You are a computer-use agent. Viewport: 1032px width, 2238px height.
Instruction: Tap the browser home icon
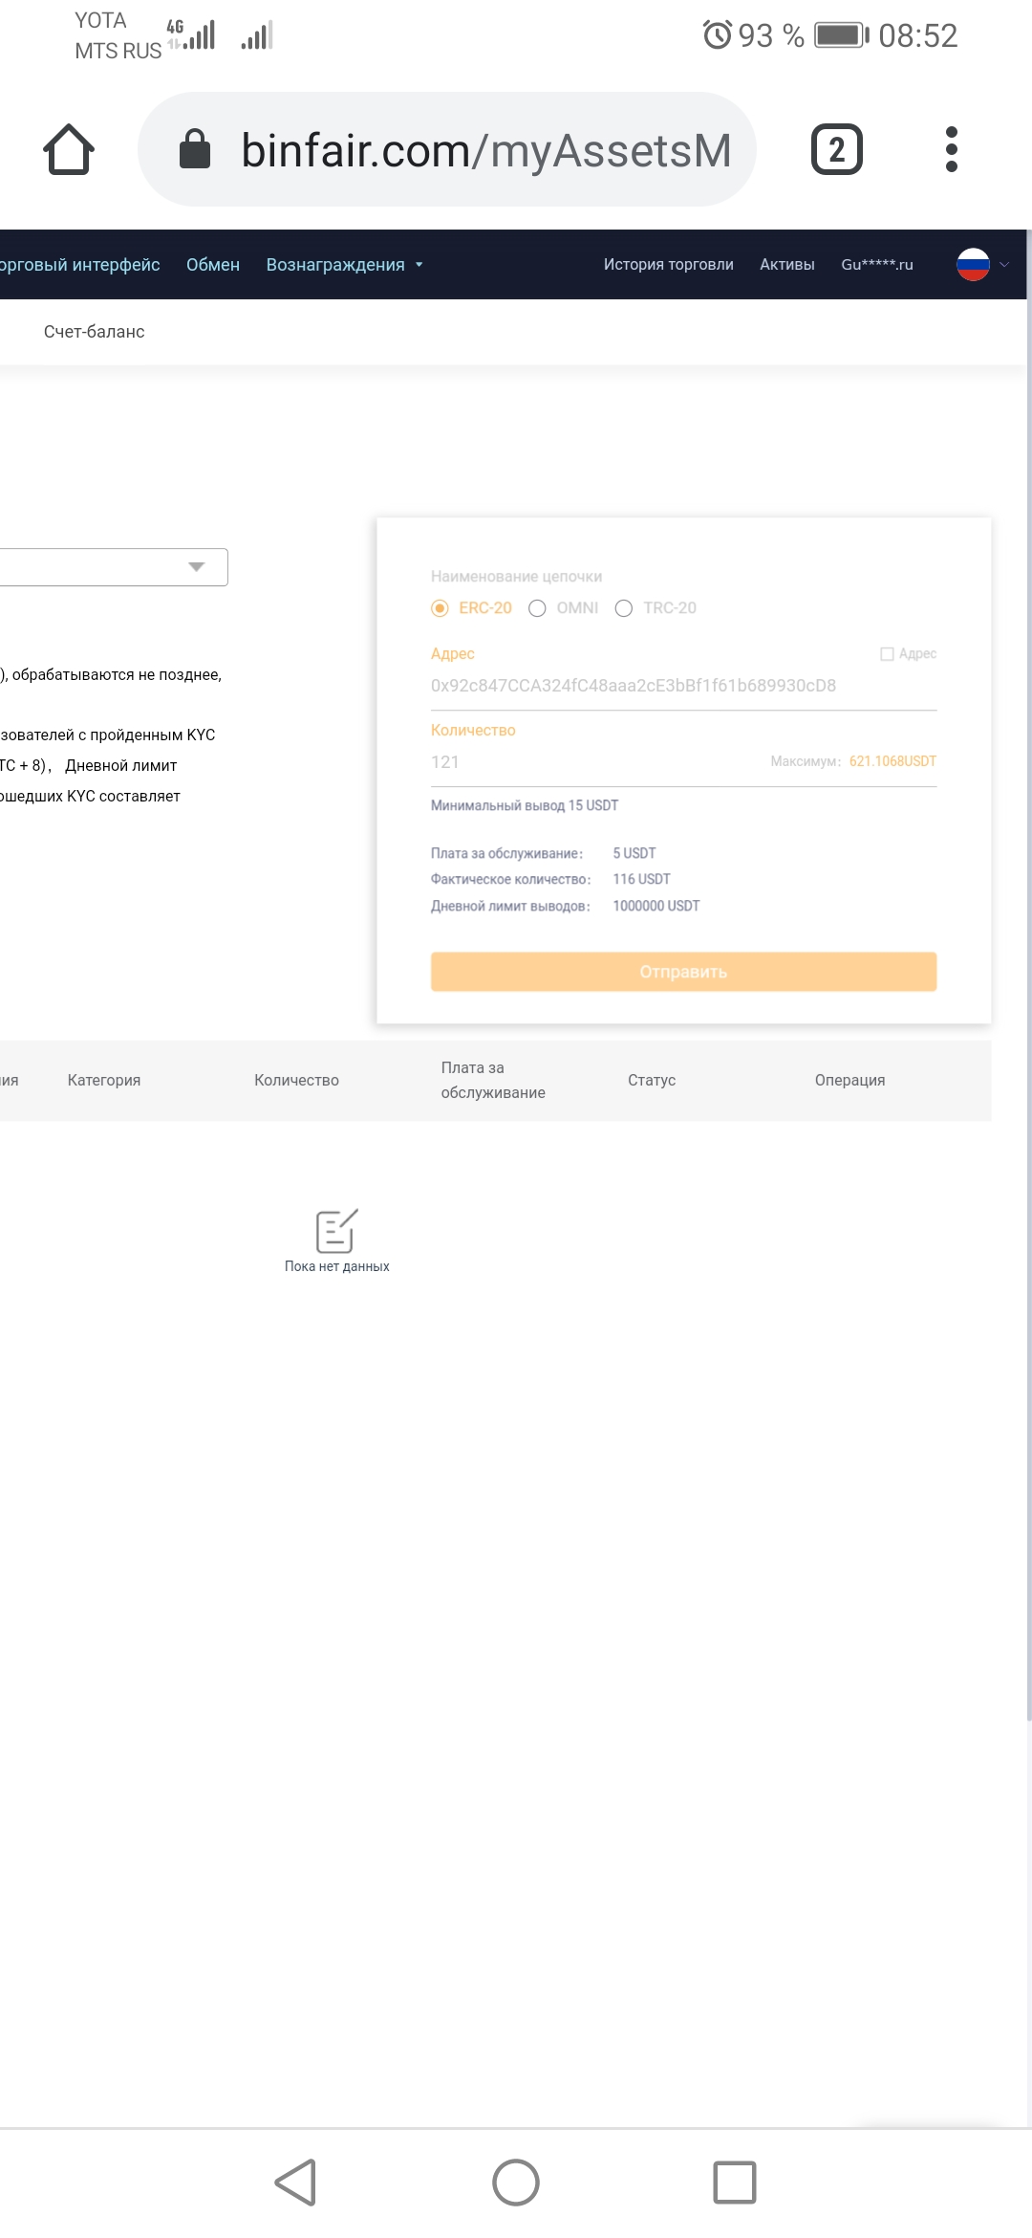(69, 149)
